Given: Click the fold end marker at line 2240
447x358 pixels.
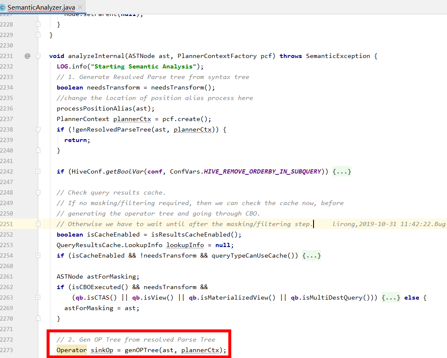Looking at the screenshot, I should (38, 150).
